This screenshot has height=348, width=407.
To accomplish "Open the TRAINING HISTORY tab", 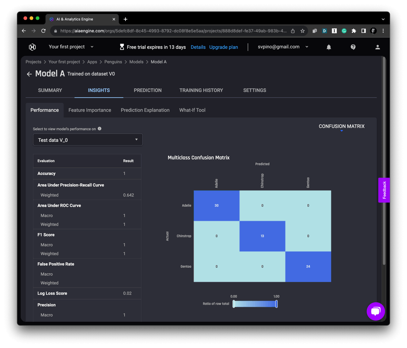I will (201, 90).
